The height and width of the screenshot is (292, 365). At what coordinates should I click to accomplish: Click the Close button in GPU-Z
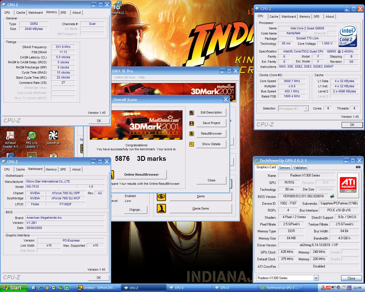[351, 278]
